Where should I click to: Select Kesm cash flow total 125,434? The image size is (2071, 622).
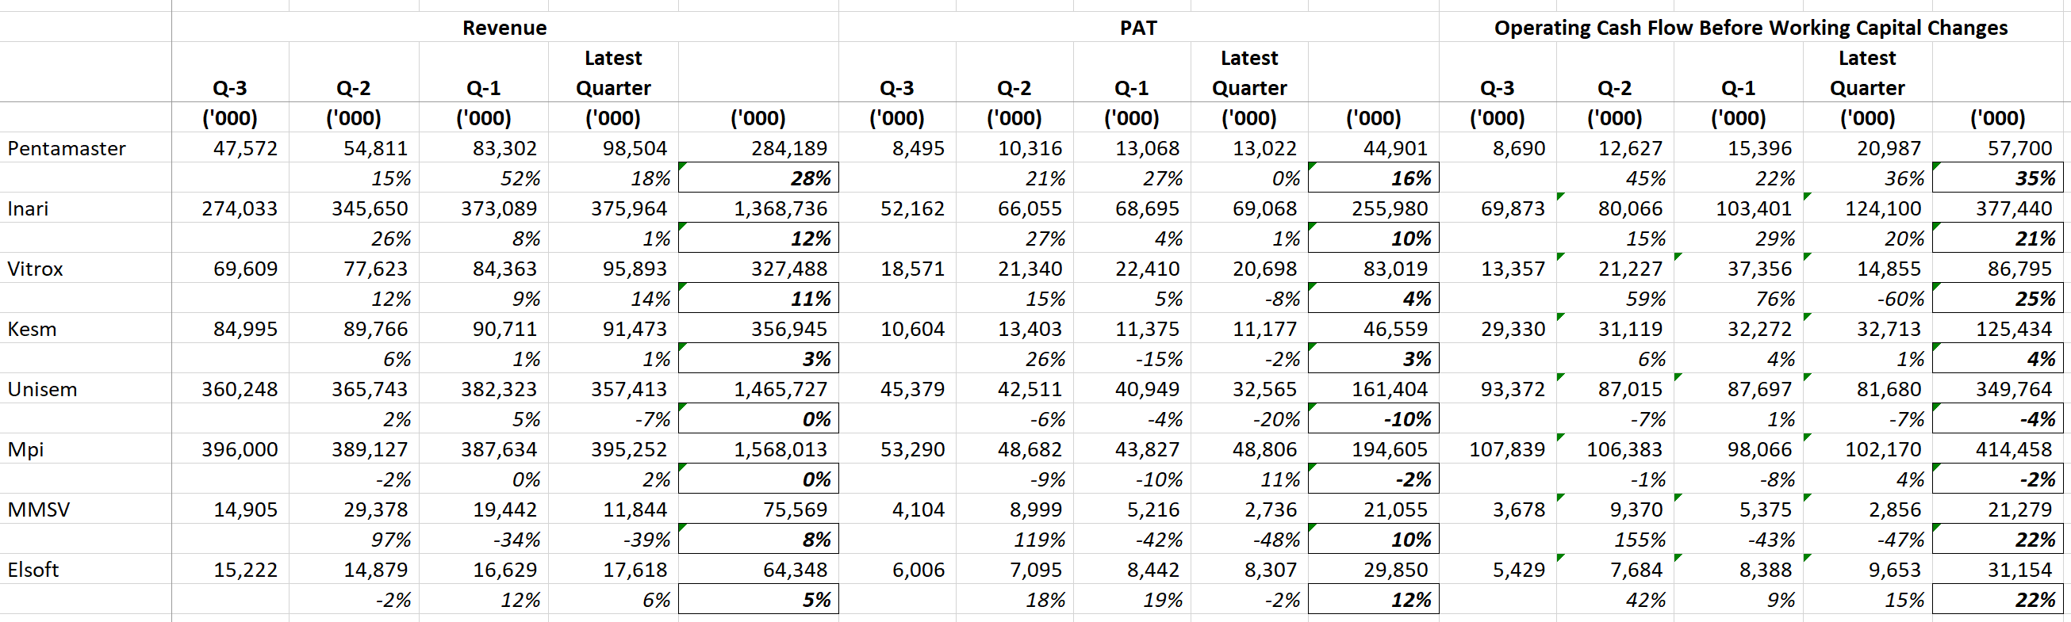pos(2014,330)
